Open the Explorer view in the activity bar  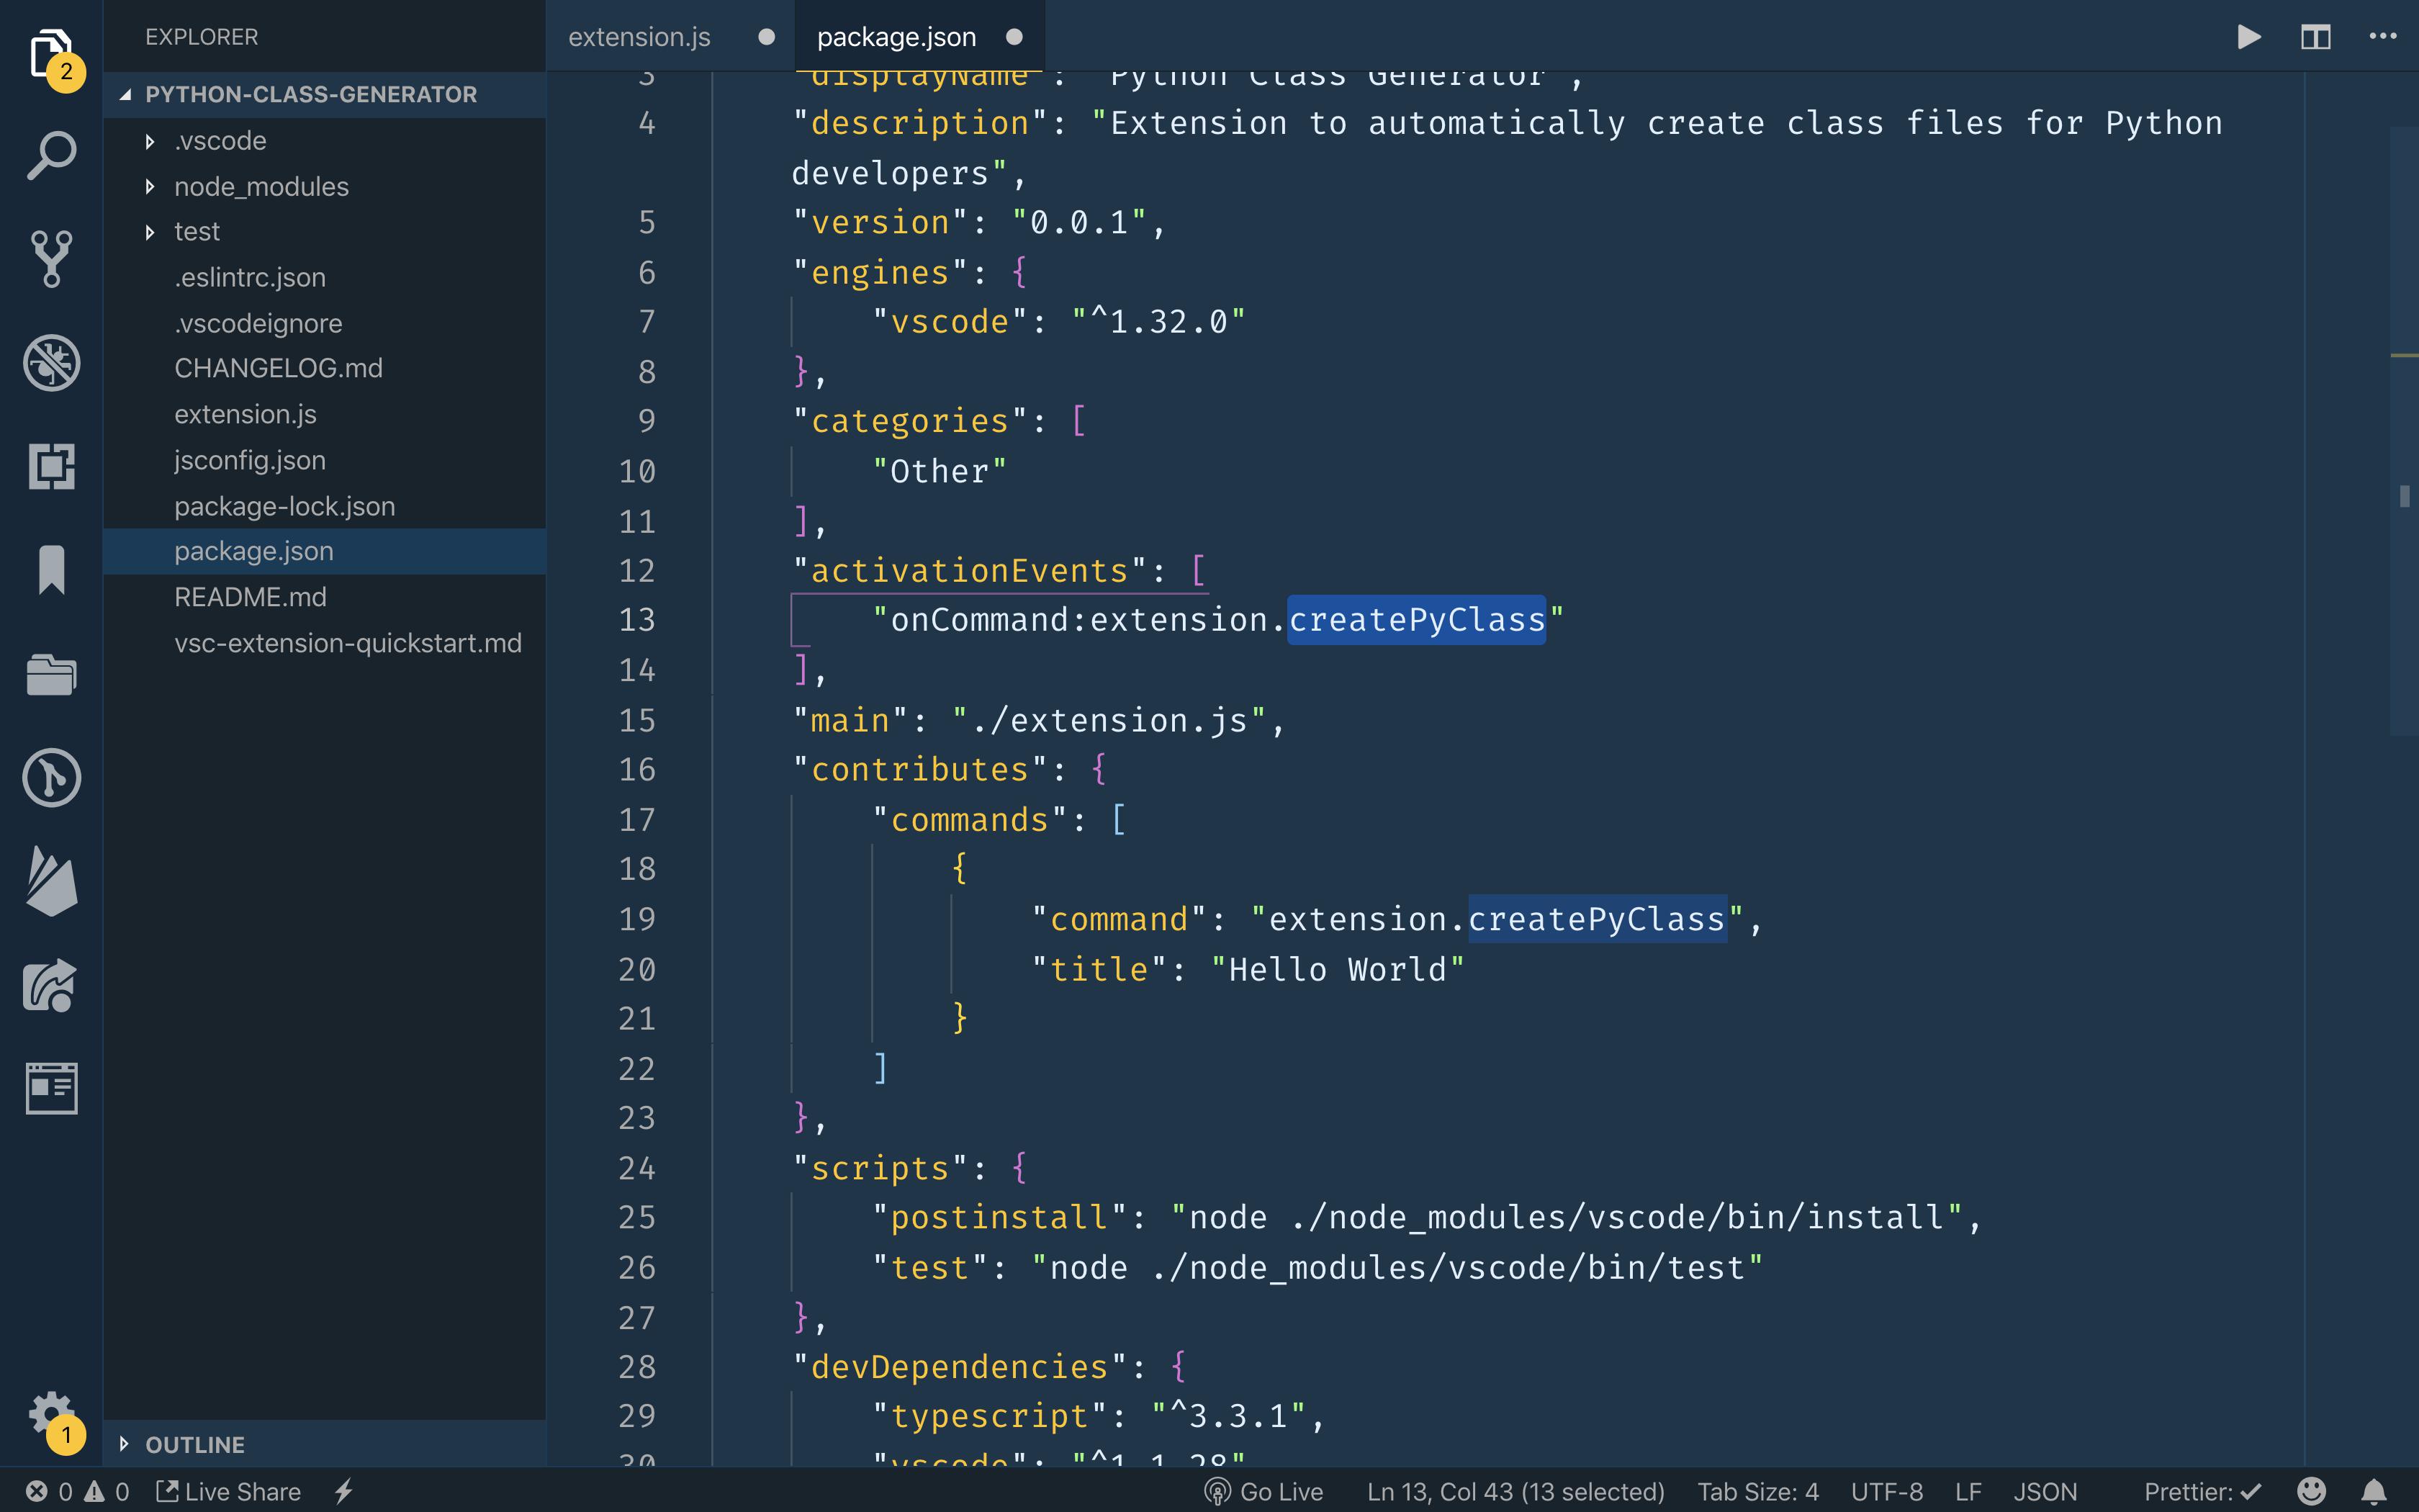pos(50,45)
